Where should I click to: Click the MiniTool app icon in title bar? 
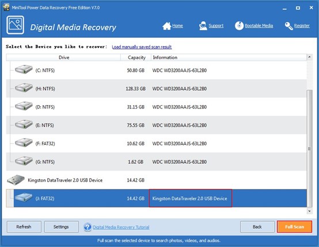6,7
